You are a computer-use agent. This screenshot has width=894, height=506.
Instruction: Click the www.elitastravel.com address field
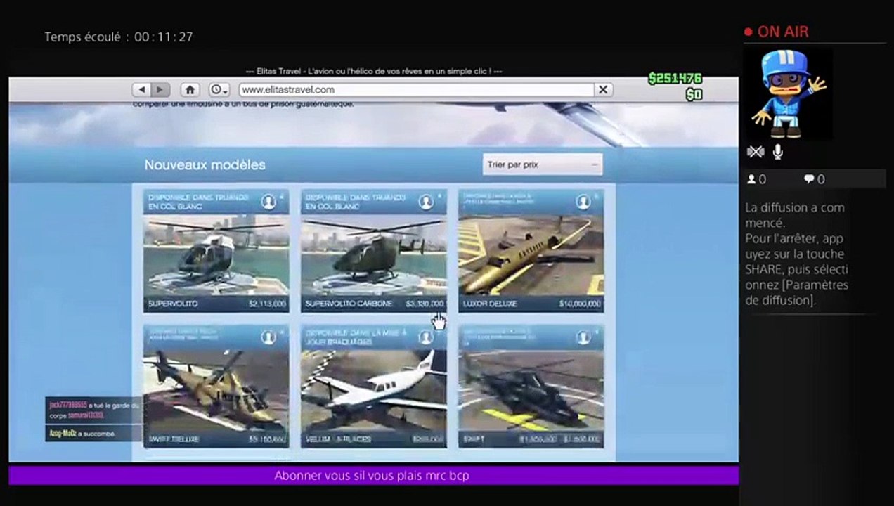point(416,90)
